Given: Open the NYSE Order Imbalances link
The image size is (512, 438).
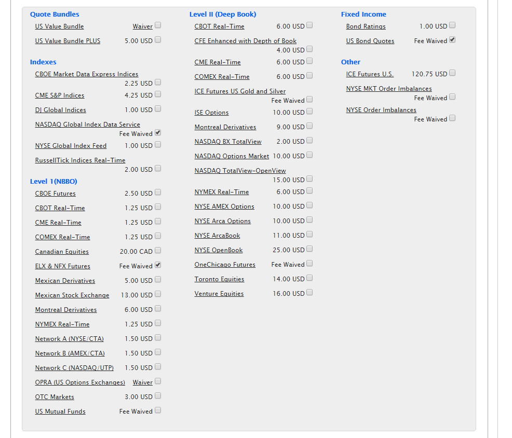Looking at the screenshot, I should (381, 111).
